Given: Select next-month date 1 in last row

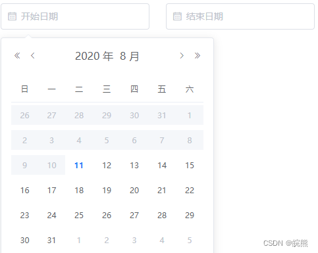Looking at the screenshot, I should click(79, 240).
